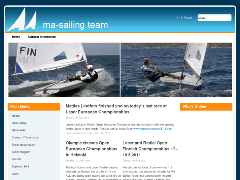Open Contact information in the top menu
Image resolution: width=240 pixels, height=180 pixels.
42,37
